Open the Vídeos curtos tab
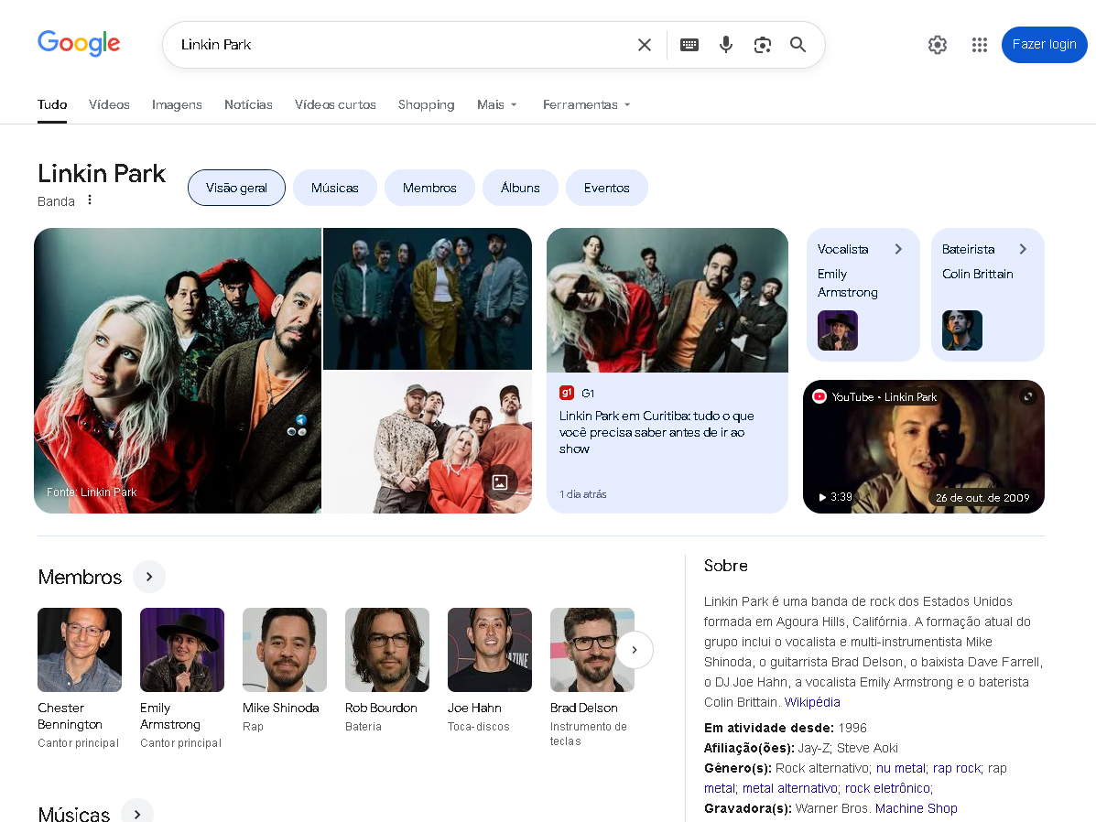This screenshot has width=1096, height=822. [335, 104]
